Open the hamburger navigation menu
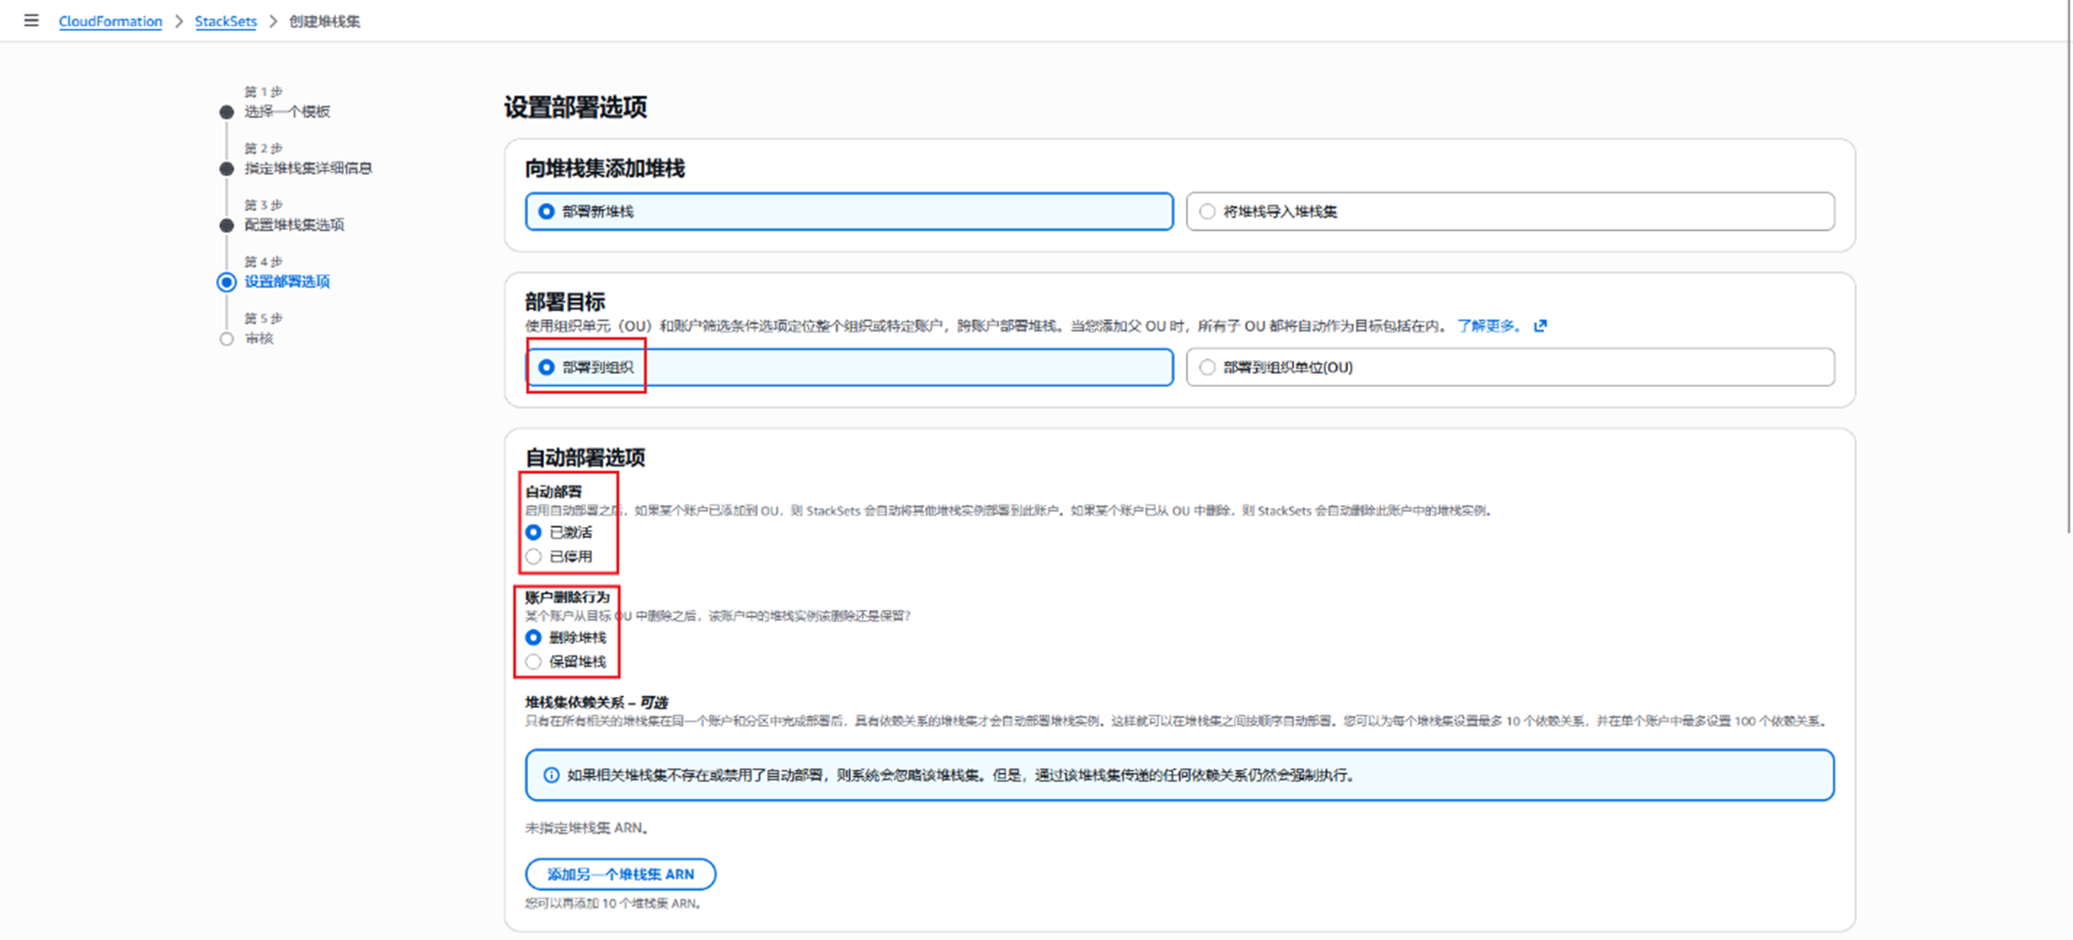 31,20
